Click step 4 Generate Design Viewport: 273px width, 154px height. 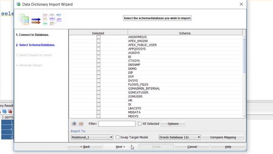click(29, 65)
